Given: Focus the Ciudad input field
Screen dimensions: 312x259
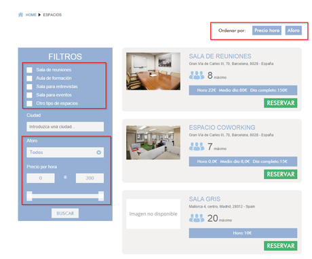Looking at the screenshot, I should [x=65, y=127].
